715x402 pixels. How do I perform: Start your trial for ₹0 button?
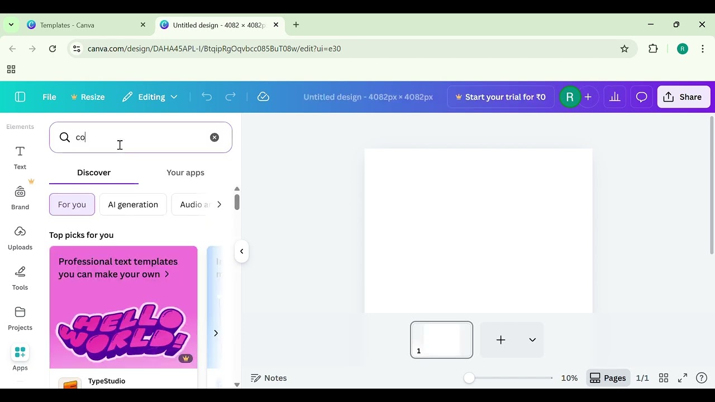click(x=500, y=97)
